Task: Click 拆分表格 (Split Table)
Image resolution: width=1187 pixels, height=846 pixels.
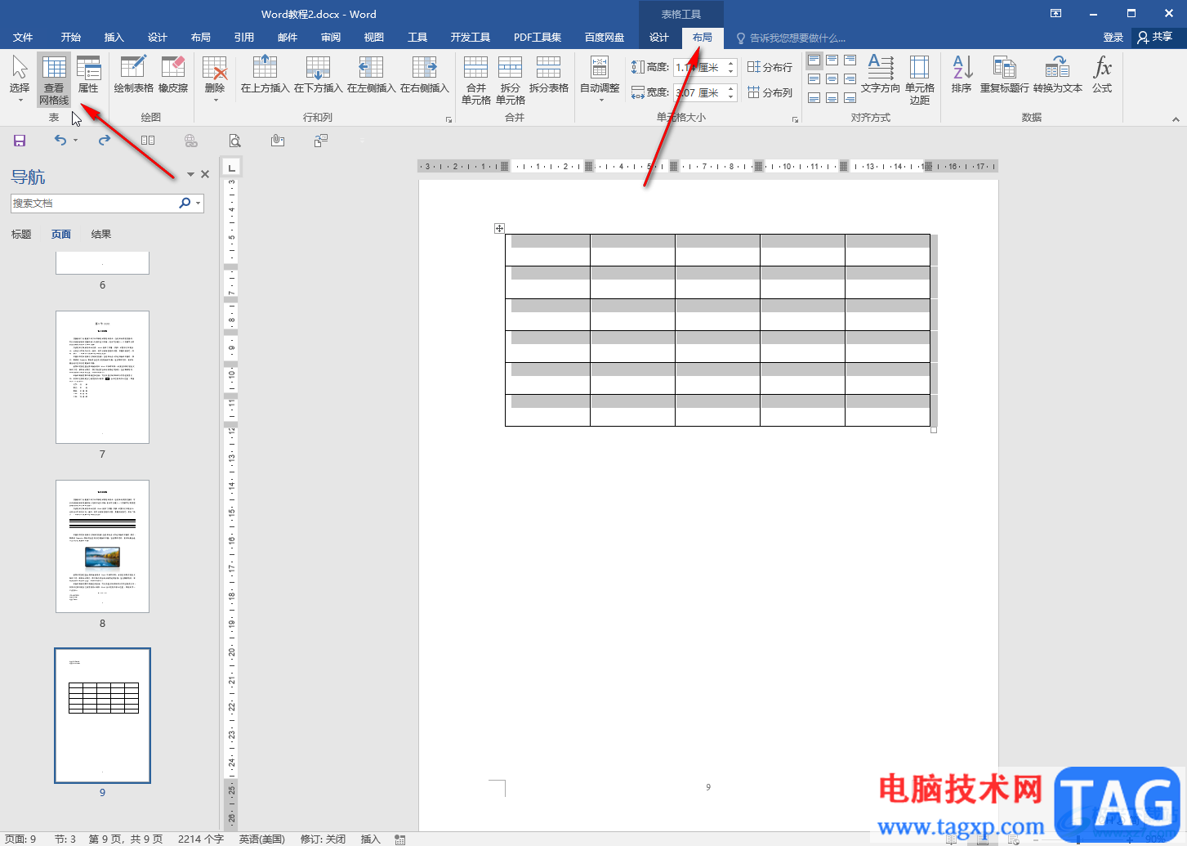Action: click(549, 75)
